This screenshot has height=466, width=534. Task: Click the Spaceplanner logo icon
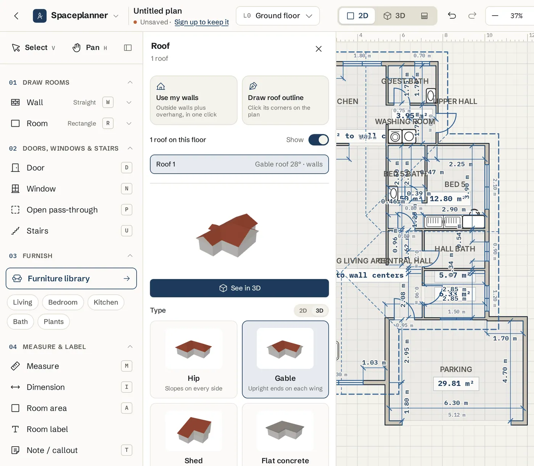coord(40,16)
